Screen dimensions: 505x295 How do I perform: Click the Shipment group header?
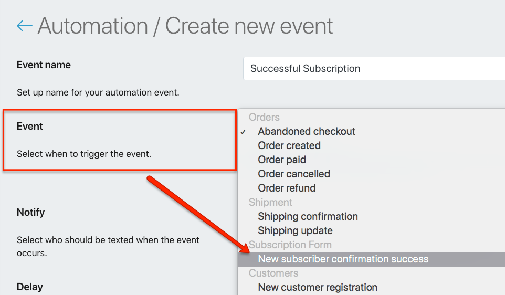[x=270, y=202]
